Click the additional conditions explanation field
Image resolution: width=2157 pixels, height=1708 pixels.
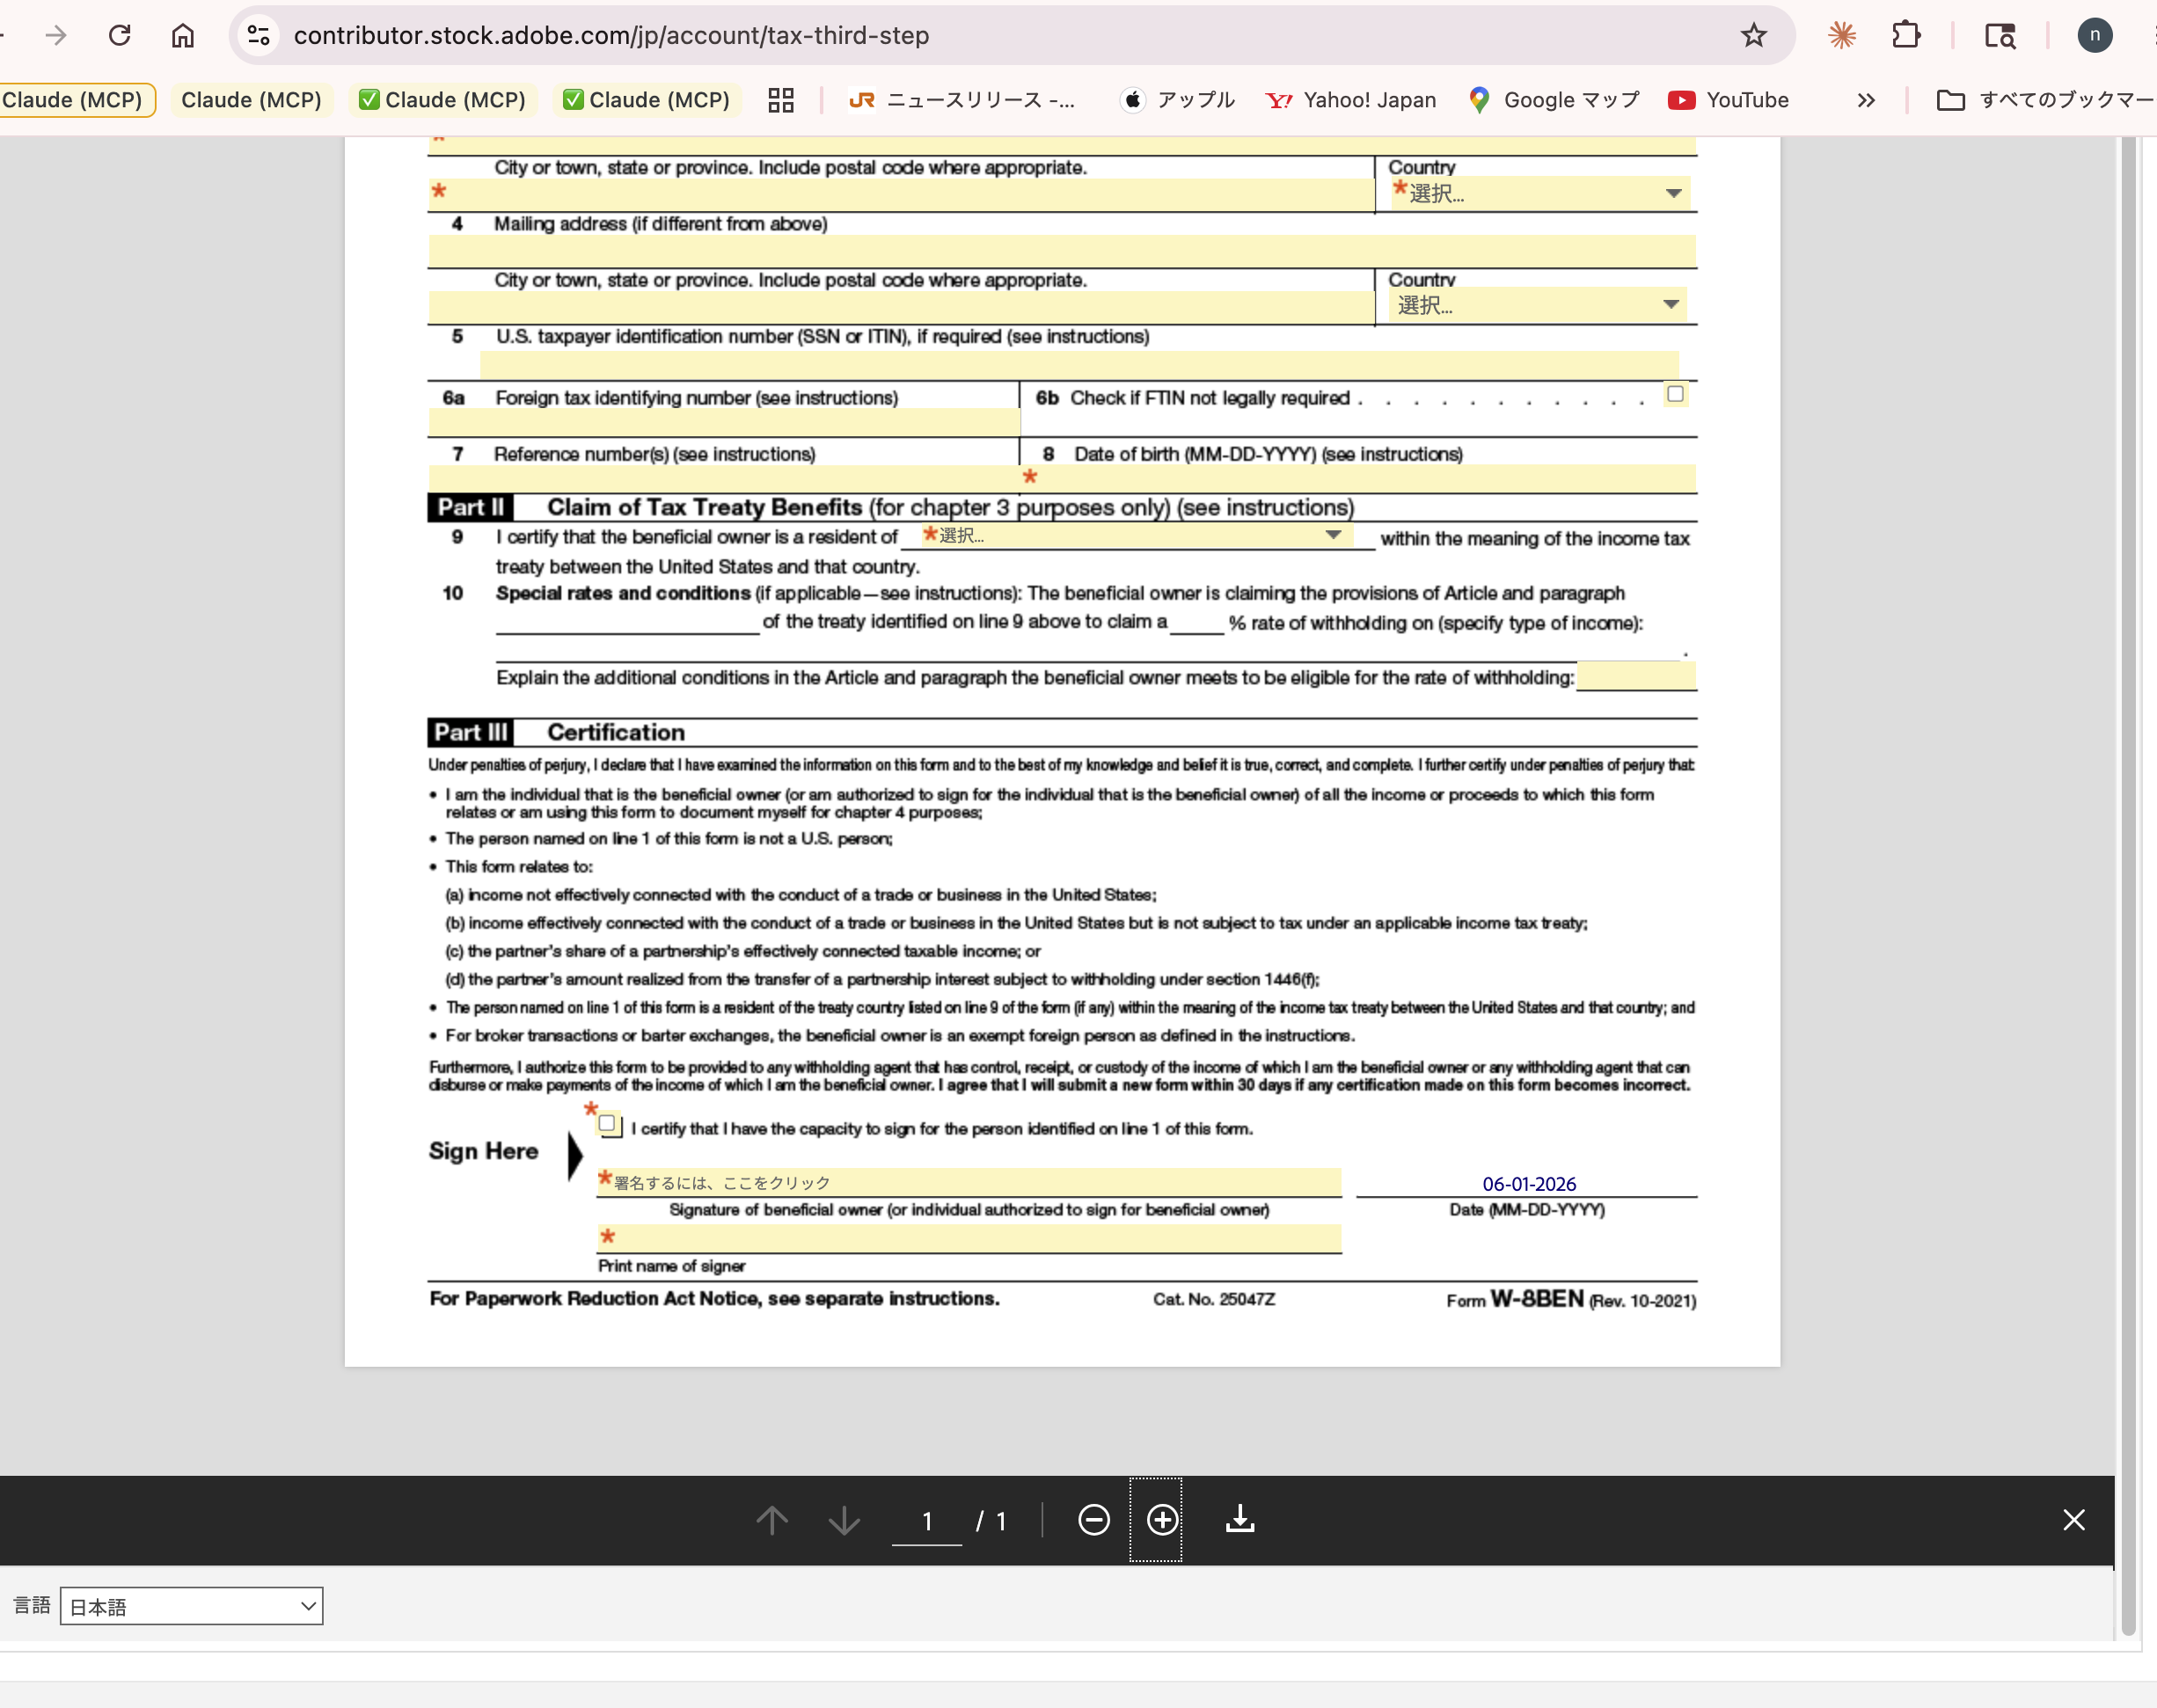[1636, 677]
